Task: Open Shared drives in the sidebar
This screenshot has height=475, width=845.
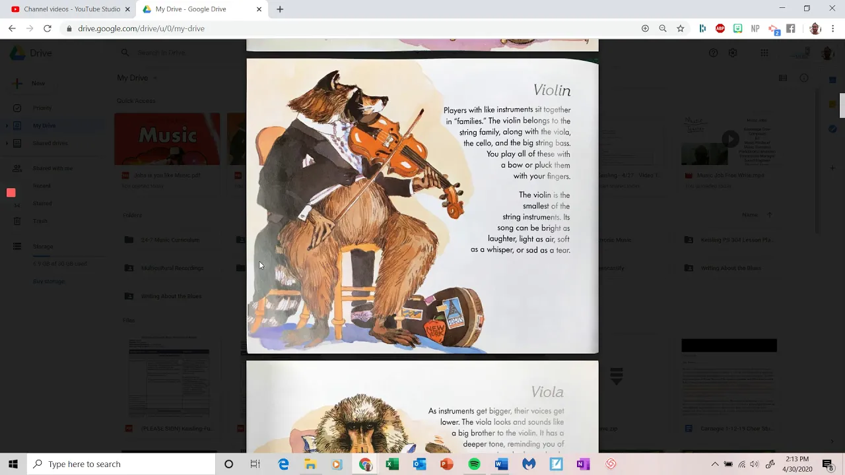Action: (x=50, y=143)
